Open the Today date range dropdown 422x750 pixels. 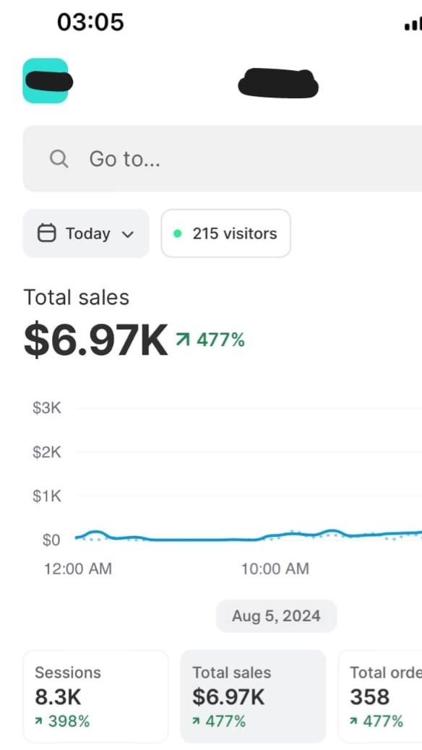(86, 233)
